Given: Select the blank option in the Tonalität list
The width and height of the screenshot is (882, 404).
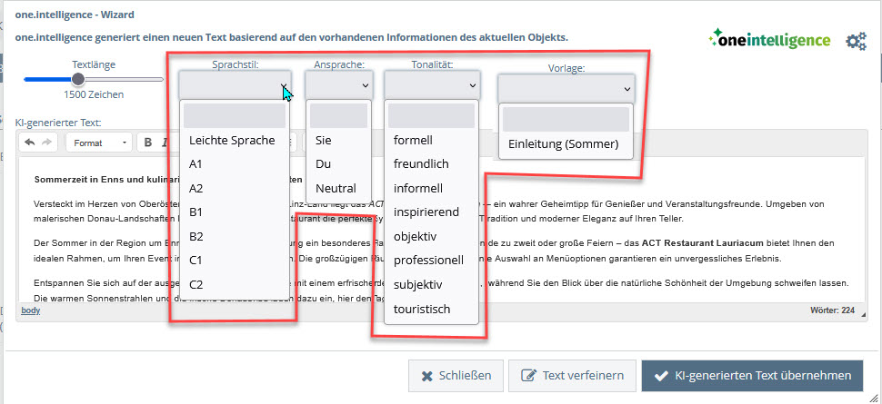Looking at the screenshot, I should [431, 115].
